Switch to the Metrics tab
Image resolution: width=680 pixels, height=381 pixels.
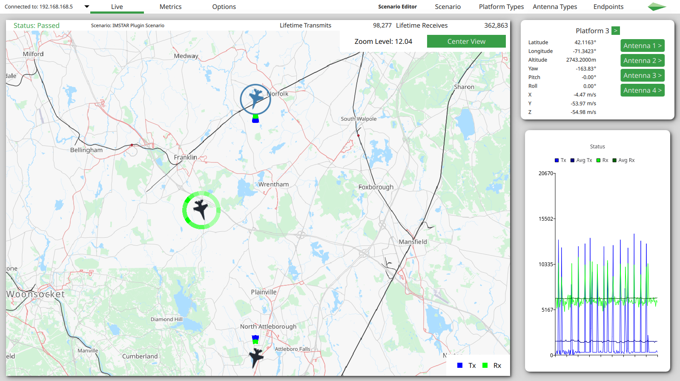pos(170,7)
